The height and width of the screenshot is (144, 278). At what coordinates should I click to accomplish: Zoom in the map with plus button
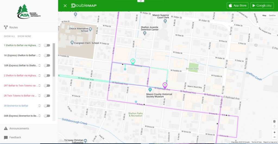tap(274, 132)
